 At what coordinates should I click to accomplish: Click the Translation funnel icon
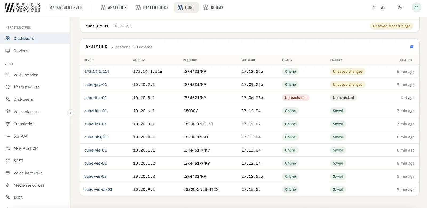[8, 124]
